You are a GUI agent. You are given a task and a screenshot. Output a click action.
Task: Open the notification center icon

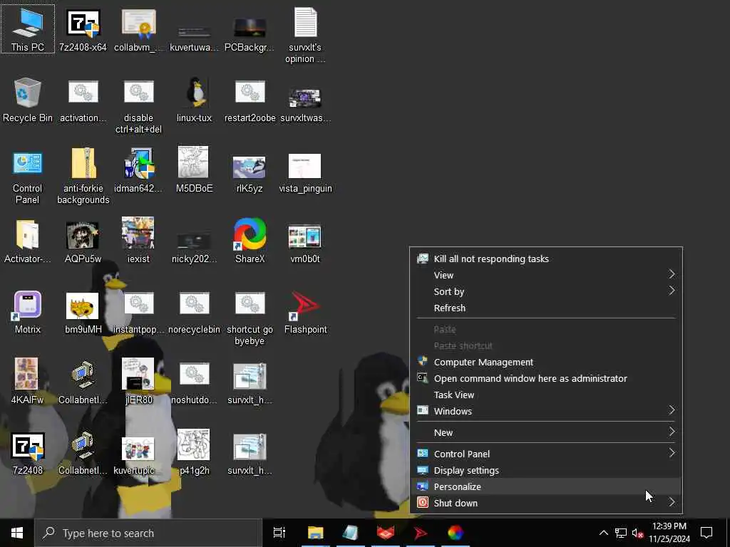tap(706, 533)
